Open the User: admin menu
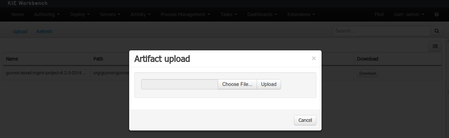449x138 pixels. click(x=409, y=14)
